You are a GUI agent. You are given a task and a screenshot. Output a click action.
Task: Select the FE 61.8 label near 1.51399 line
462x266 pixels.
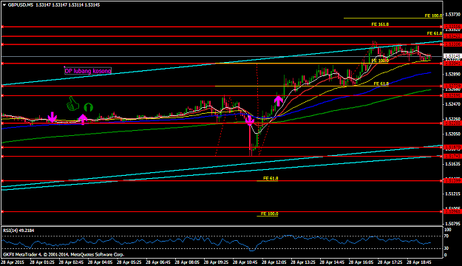[x=271, y=178]
